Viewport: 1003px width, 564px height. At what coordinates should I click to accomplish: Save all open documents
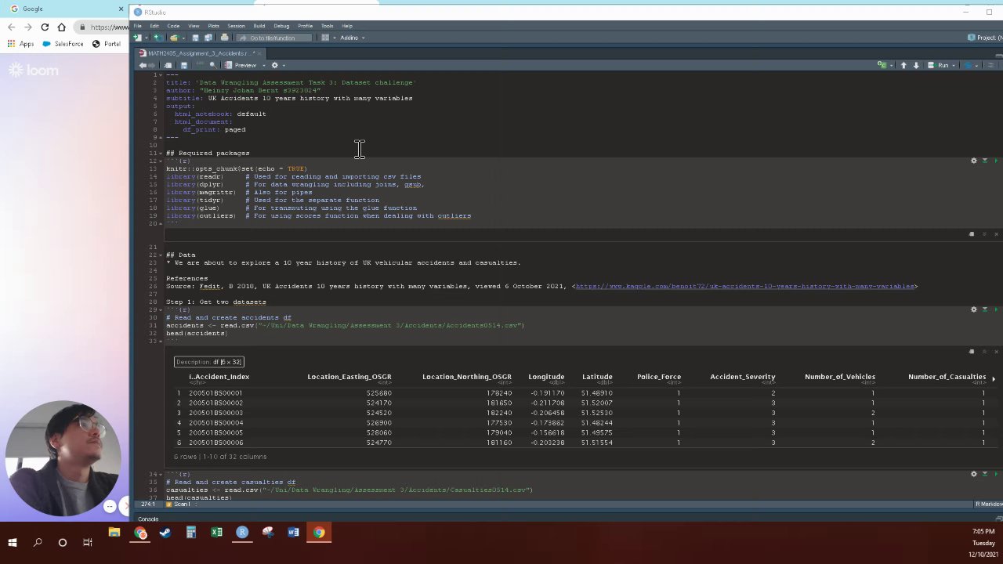click(x=208, y=38)
